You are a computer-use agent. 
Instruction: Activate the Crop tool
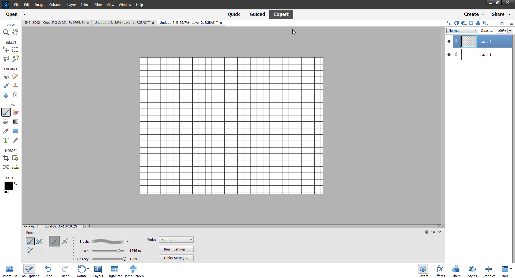(6, 158)
